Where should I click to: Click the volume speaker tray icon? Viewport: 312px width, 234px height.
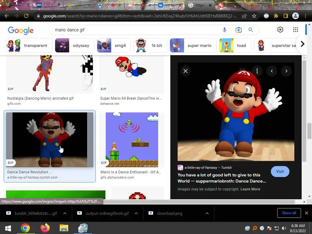284,228
